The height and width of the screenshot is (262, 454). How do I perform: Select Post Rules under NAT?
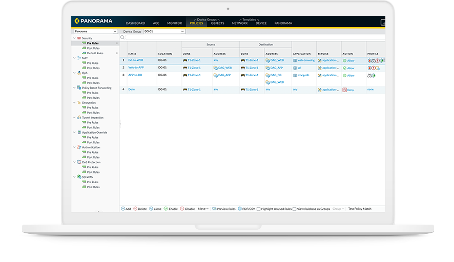click(93, 68)
